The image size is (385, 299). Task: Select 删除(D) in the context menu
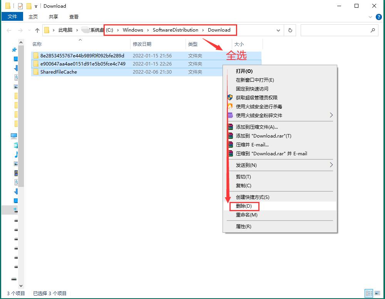(244, 206)
